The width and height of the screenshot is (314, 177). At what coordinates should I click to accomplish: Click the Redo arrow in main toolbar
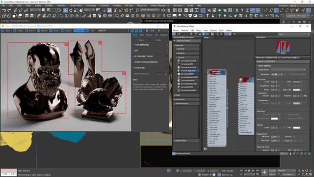click(x=9, y=10)
